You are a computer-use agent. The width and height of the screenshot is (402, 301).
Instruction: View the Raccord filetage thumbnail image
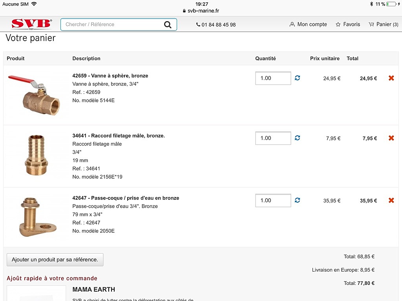pyautogui.click(x=37, y=155)
